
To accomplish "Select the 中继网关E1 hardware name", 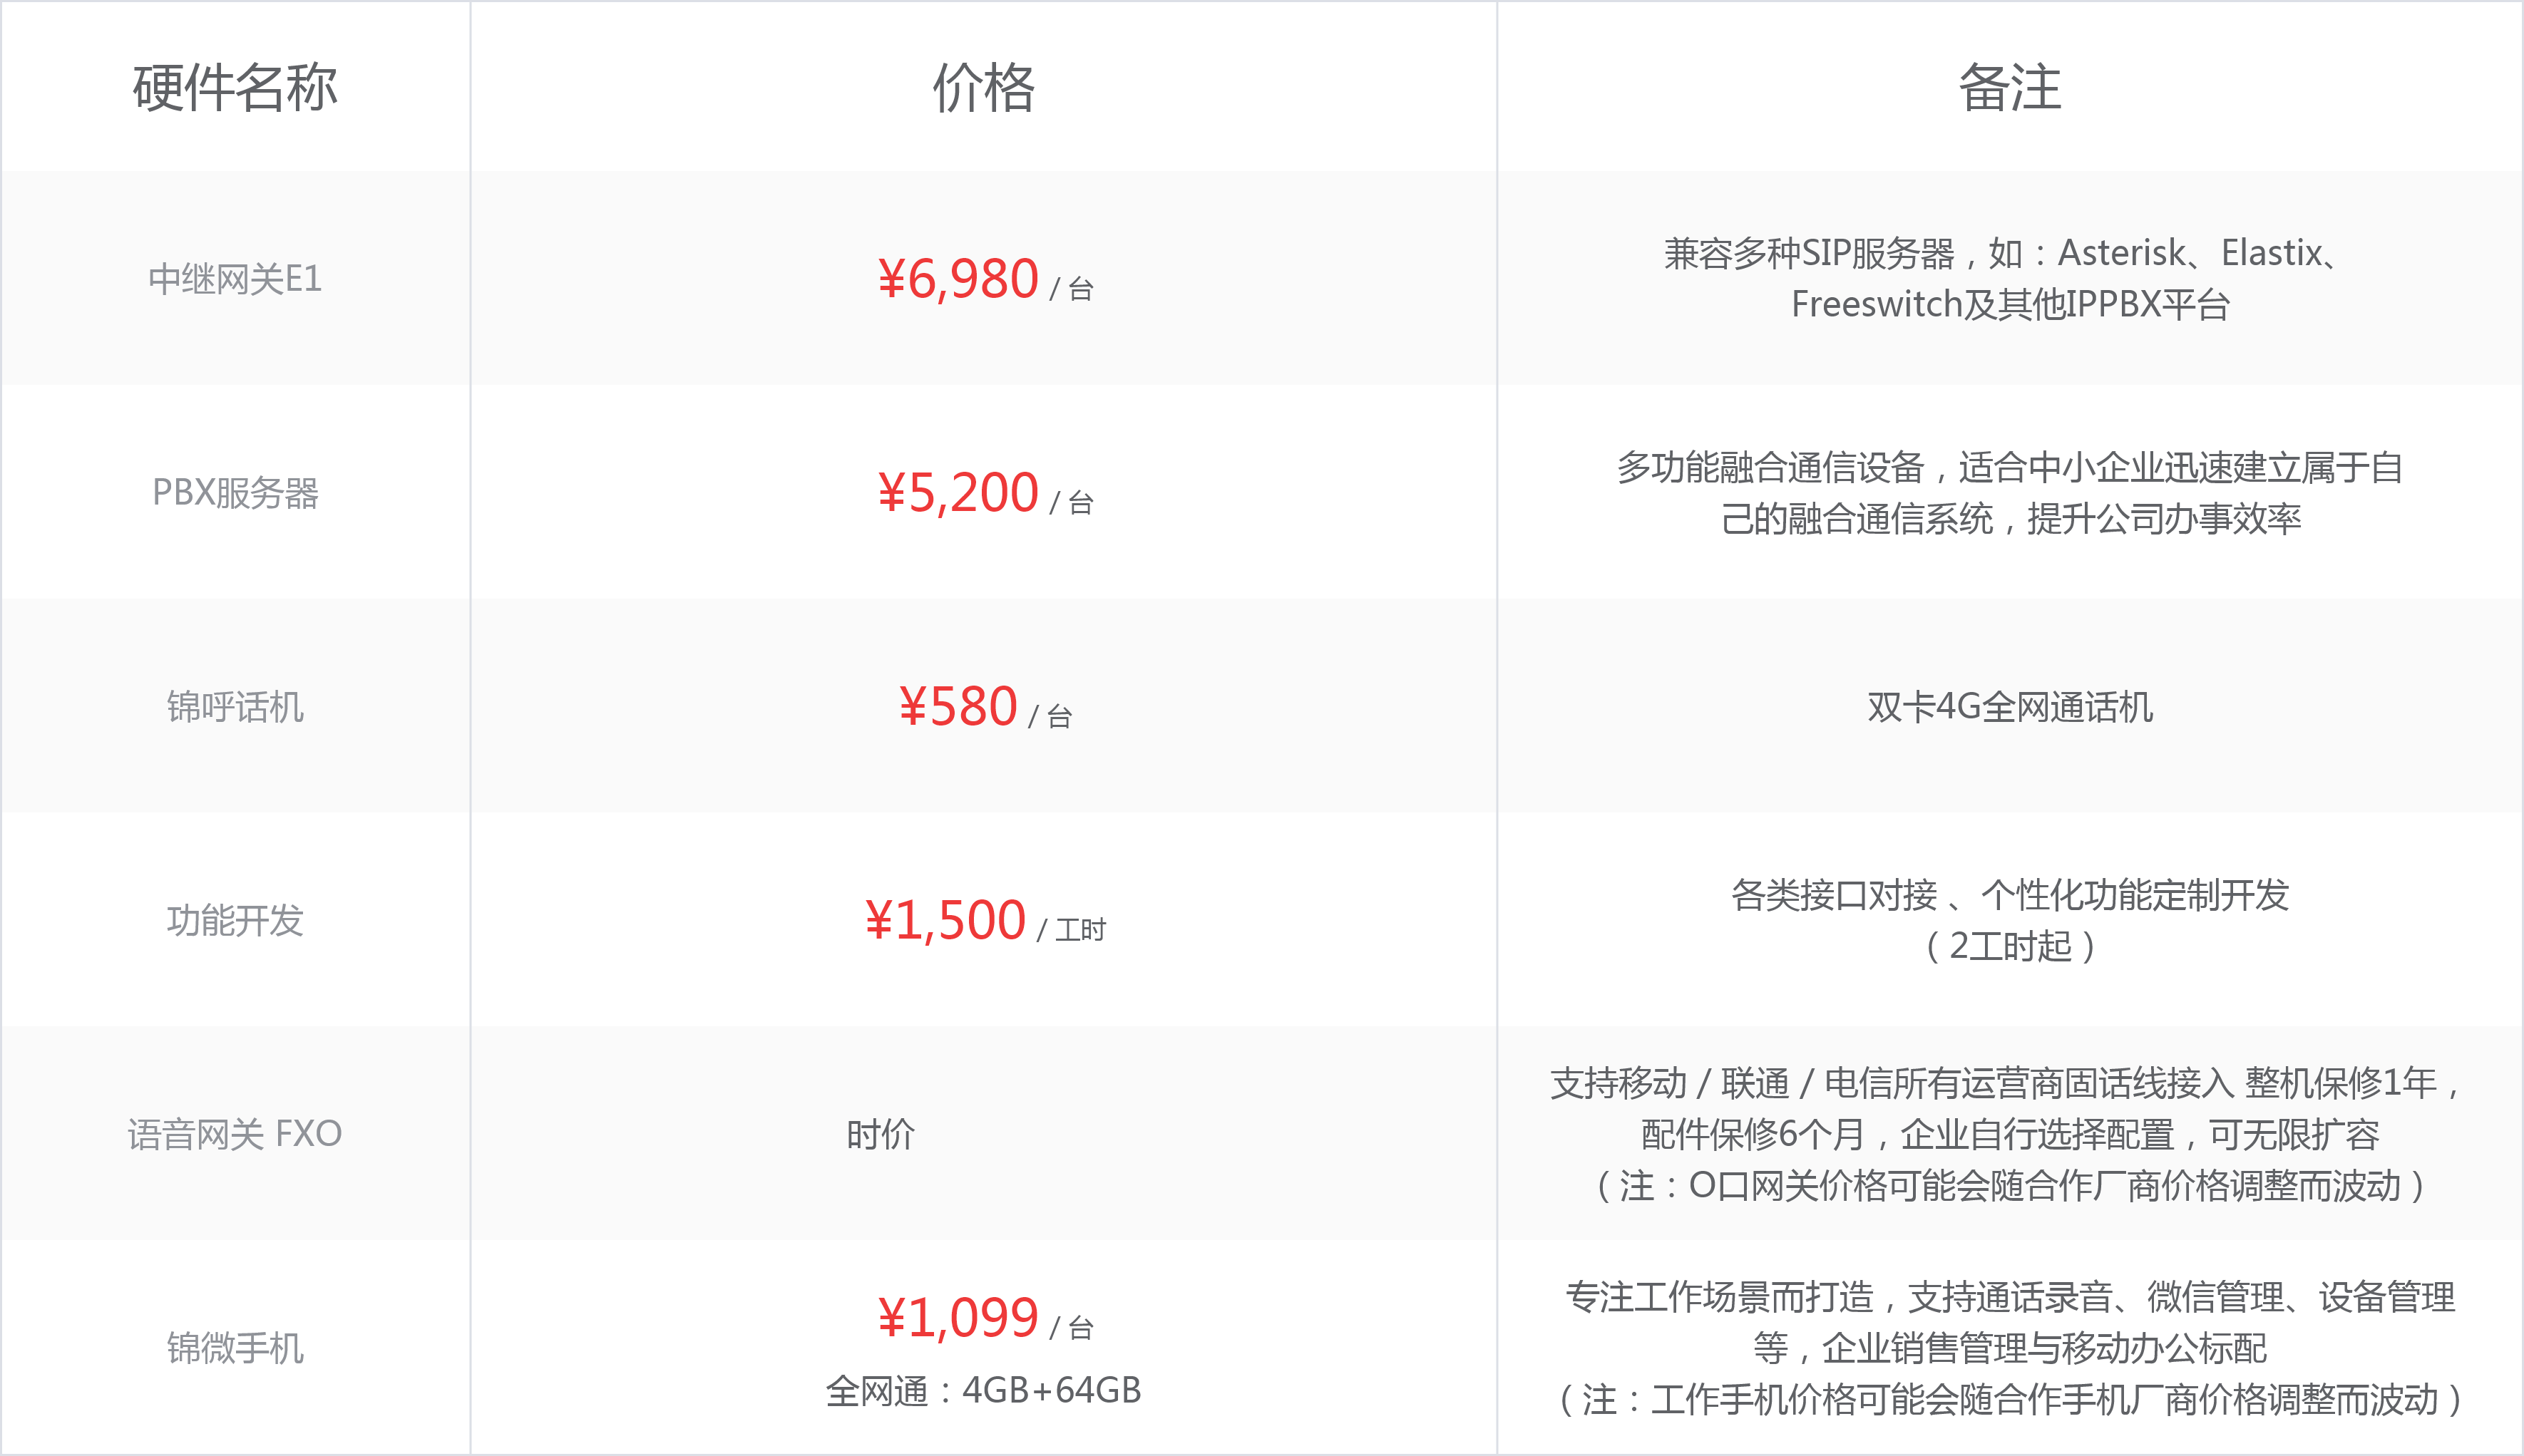I will (235, 279).
